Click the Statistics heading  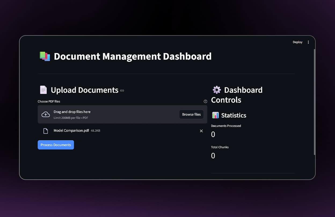pyautogui.click(x=234, y=115)
